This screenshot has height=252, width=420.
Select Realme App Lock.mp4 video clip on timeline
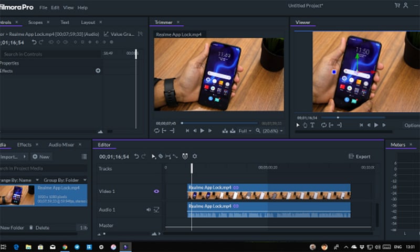[x=269, y=192]
